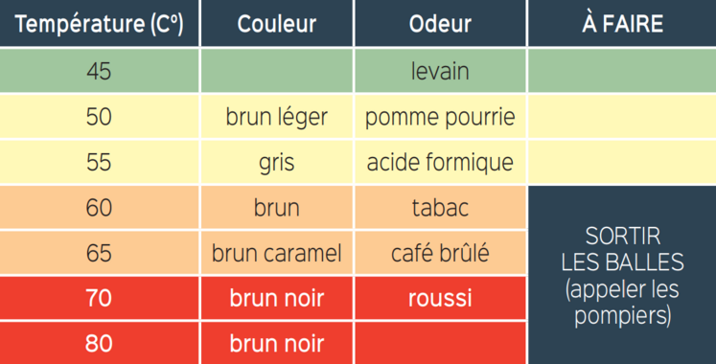Click the Température (C°) column header
Screen dimensions: 716x364
99,23
